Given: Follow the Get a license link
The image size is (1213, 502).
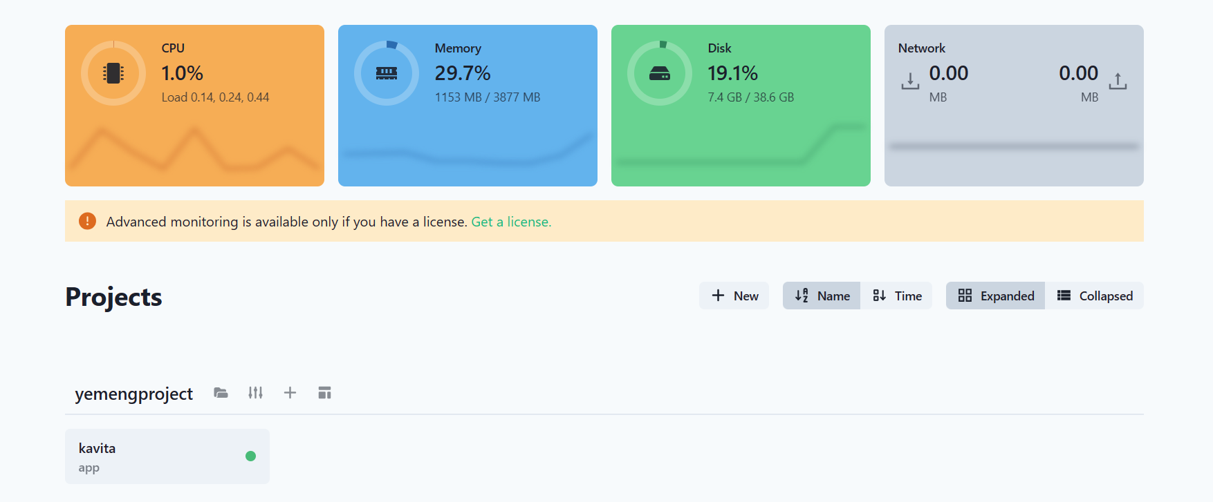Looking at the screenshot, I should 511,222.
